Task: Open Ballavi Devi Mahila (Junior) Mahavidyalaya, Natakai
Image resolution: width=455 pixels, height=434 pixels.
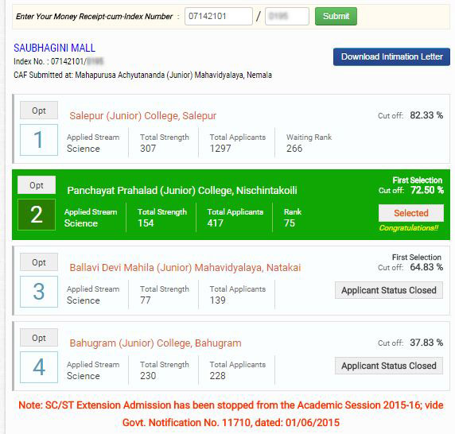Action: pos(185,267)
